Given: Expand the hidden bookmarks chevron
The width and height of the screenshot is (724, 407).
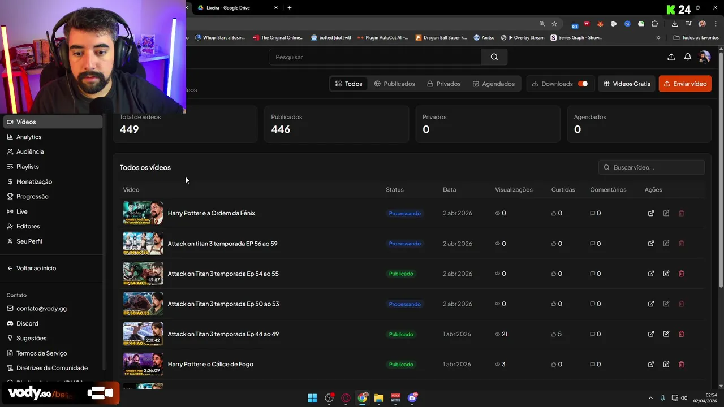Looking at the screenshot, I should point(658,38).
